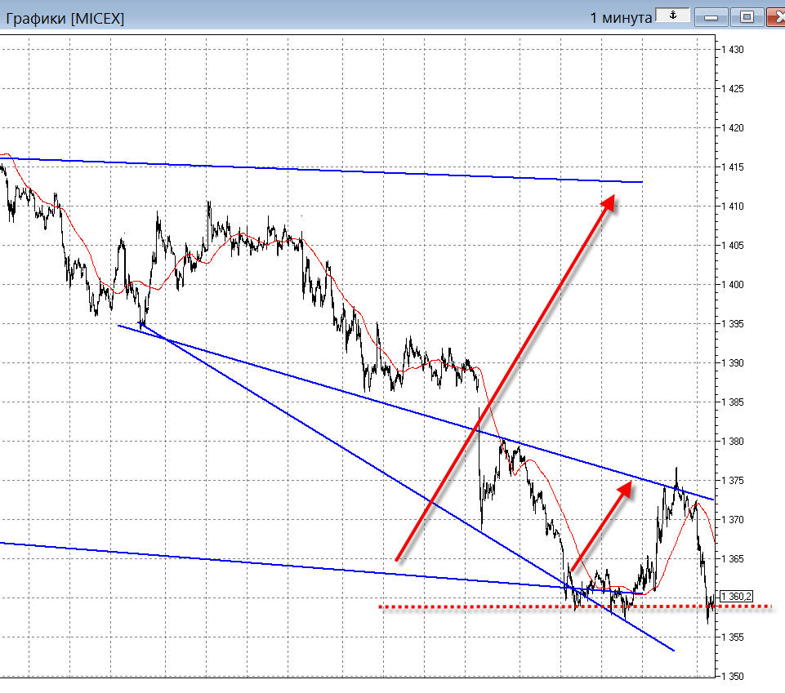Click the 1 355 price axis label
Viewport: 785px width, 693px height.
733,637
